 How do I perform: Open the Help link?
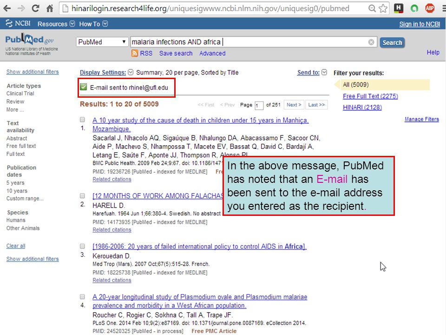[433, 53]
